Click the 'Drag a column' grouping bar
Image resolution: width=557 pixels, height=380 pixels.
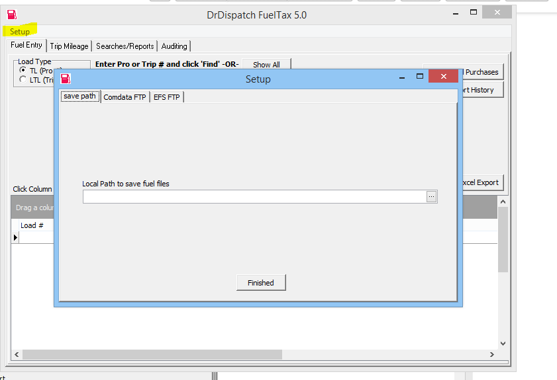[x=34, y=208]
